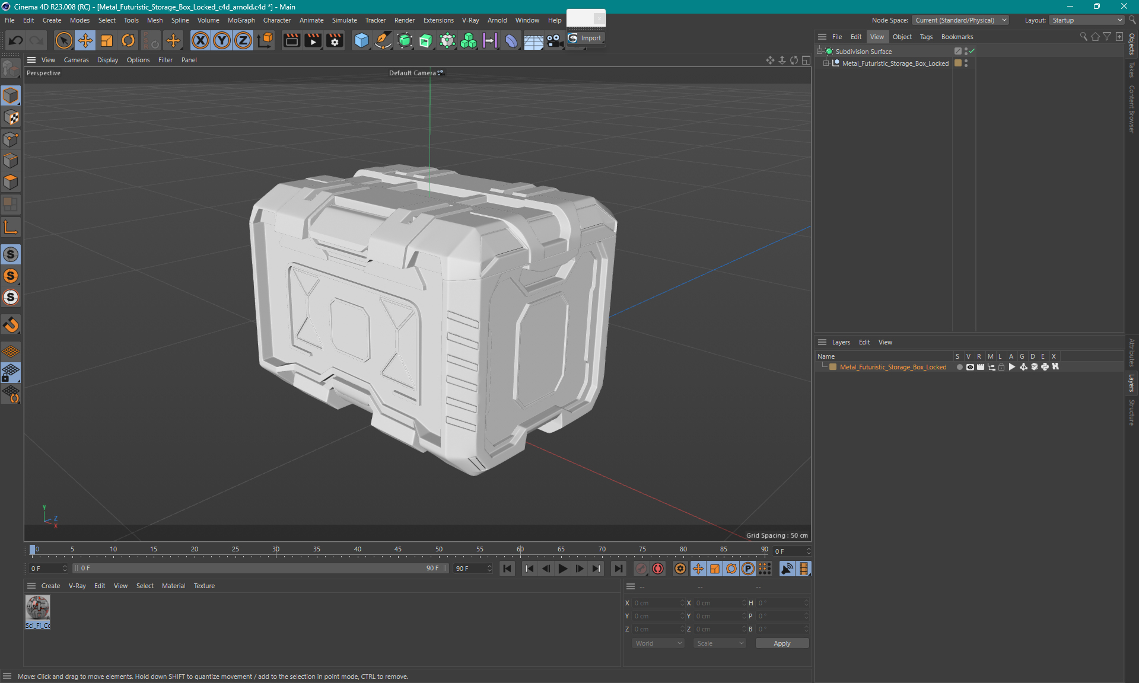Toggle visibility of Metal_Futuristic_Storage_Box_Locked layer
The height and width of the screenshot is (683, 1139).
[x=969, y=367]
